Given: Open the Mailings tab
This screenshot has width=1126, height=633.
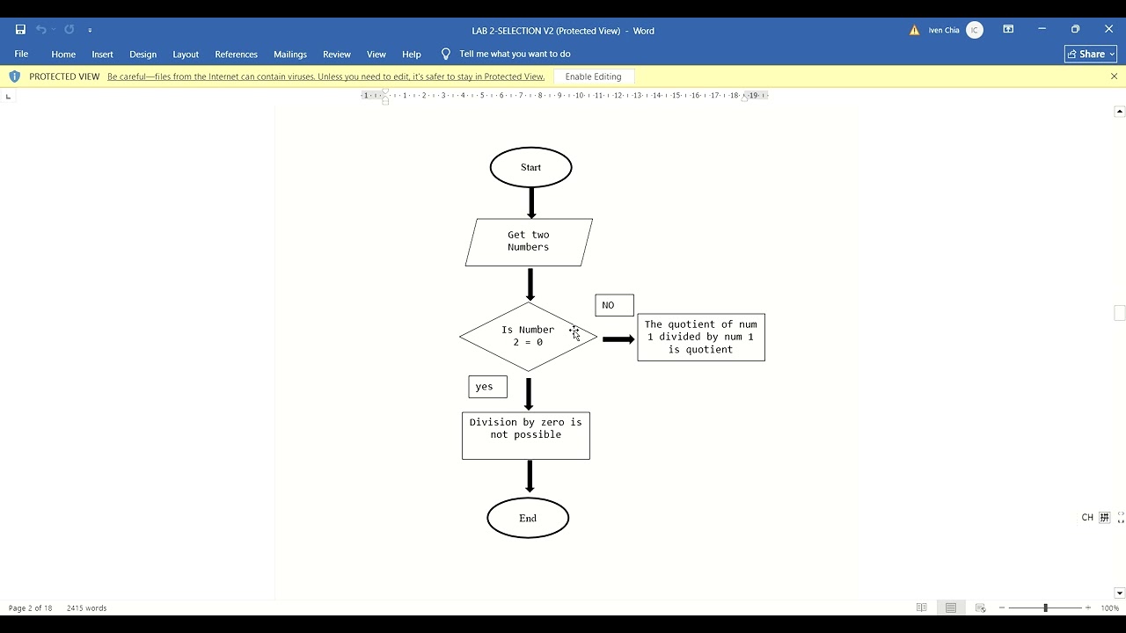Looking at the screenshot, I should coord(290,55).
